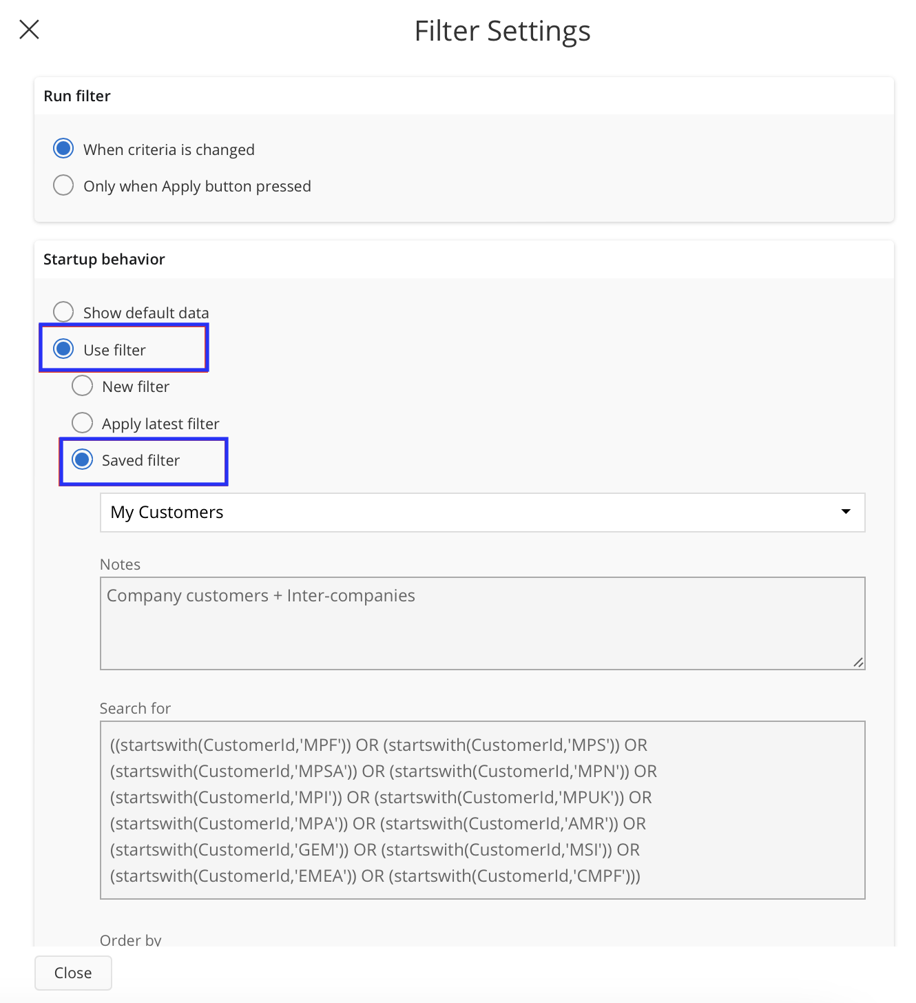Click inside the Notes text area
916x1003 pixels.
click(482, 623)
